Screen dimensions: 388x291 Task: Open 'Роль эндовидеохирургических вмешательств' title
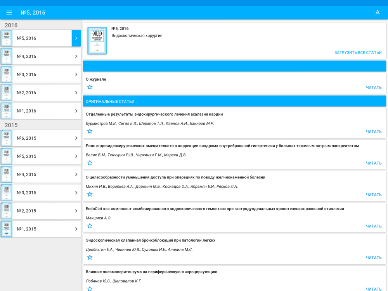(x=222, y=146)
